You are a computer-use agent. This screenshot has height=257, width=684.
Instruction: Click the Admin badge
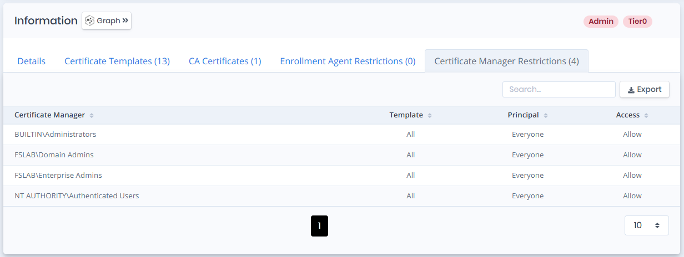(601, 22)
